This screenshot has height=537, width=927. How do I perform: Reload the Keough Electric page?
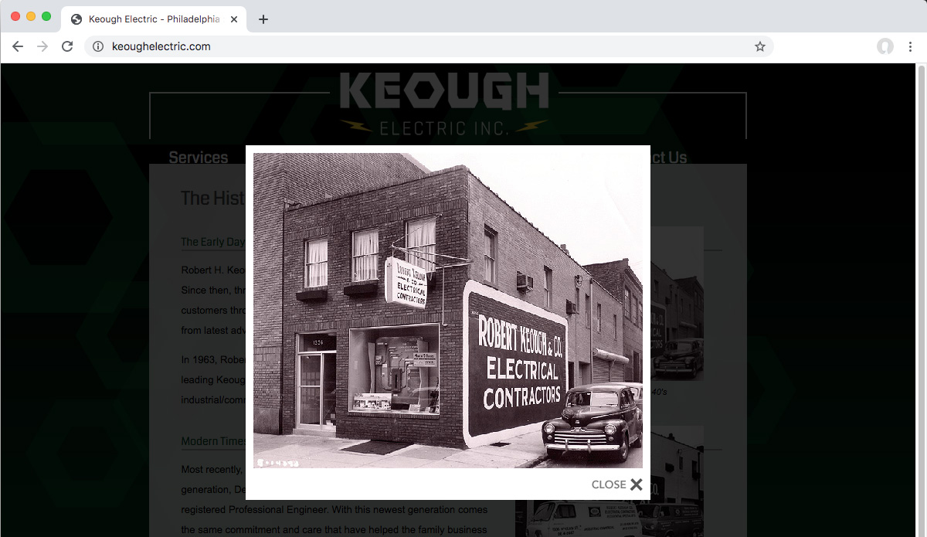67,46
